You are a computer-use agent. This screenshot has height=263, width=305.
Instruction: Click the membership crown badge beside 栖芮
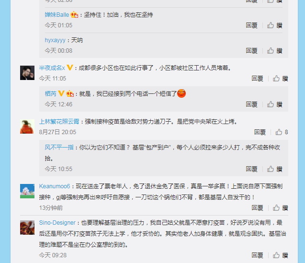[x=70, y=93]
